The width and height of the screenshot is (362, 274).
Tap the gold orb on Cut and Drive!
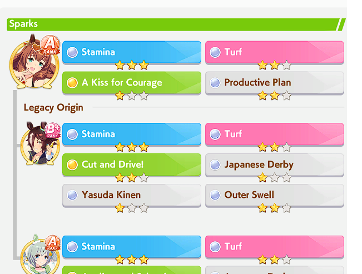click(72, 165)
